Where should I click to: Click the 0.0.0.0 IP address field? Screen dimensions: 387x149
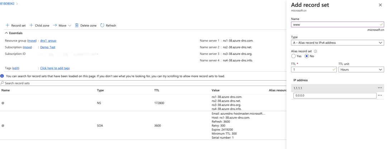(x=335, y=96)
